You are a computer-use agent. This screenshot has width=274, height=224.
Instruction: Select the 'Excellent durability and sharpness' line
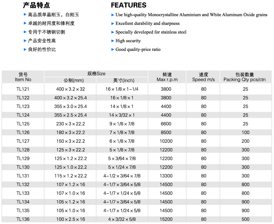click(x=148, y=24)
